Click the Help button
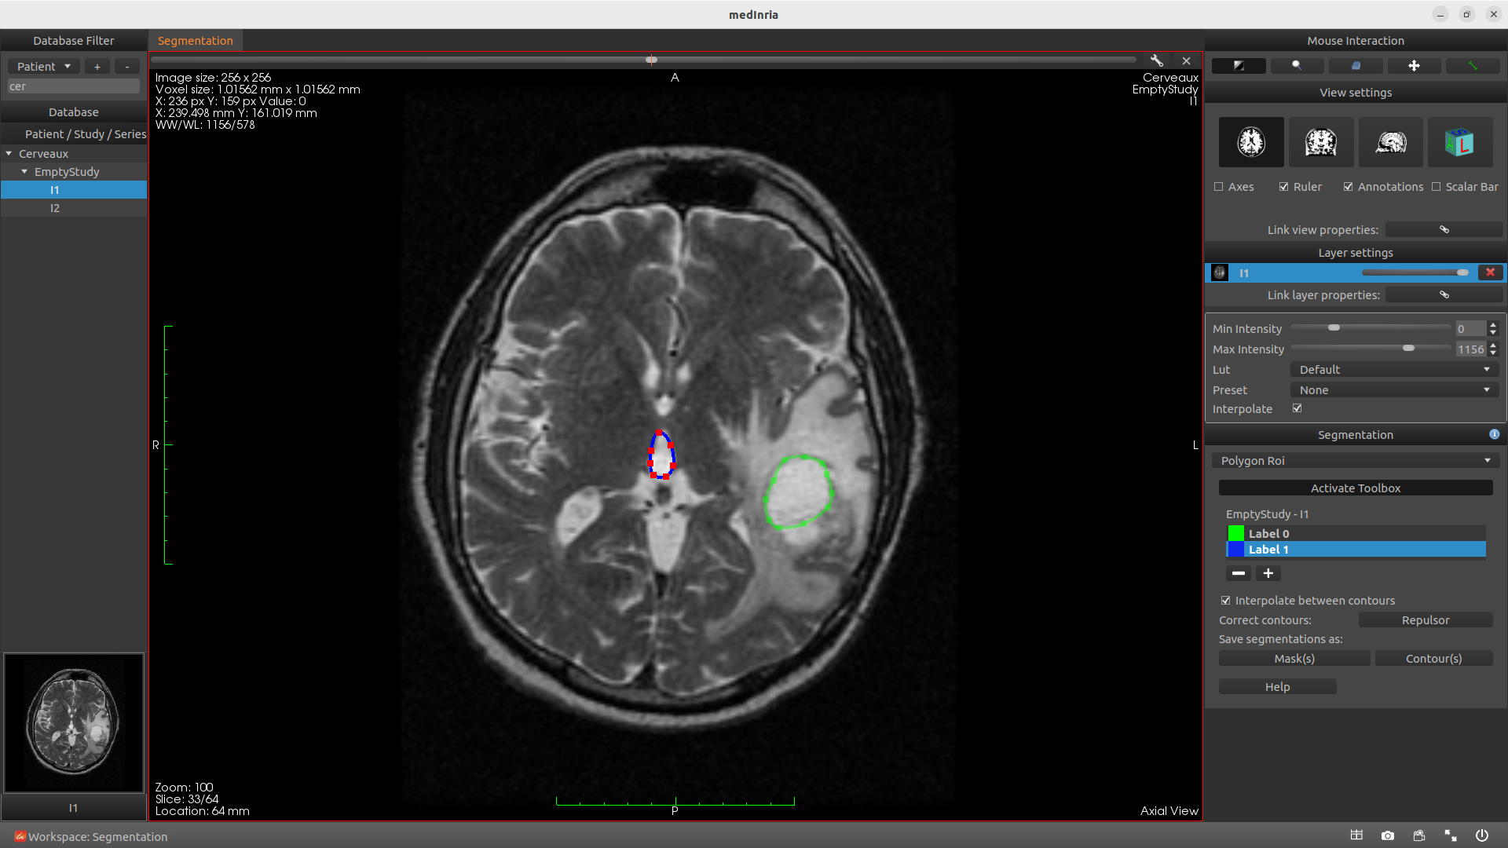This screenshot has height=848, width=1508. point(1278,687)
